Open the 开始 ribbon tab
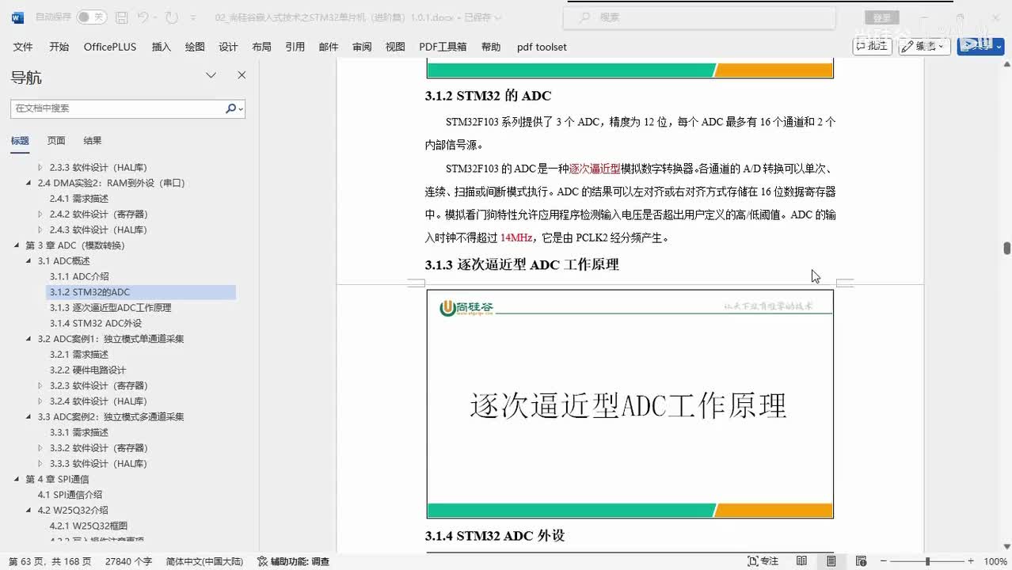1012x570 pixels. click(x=59, y=47)
